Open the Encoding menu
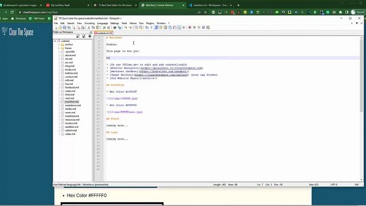Screen dimensions: 366x206 click(89, 23)
